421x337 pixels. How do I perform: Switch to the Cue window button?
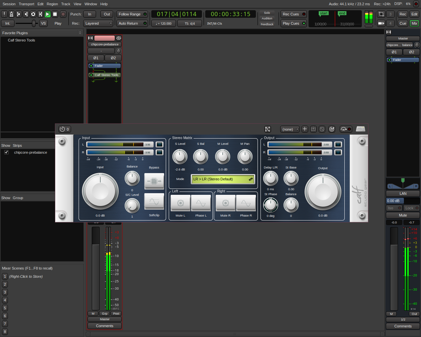pyautogui.click(x=403, y=23)
